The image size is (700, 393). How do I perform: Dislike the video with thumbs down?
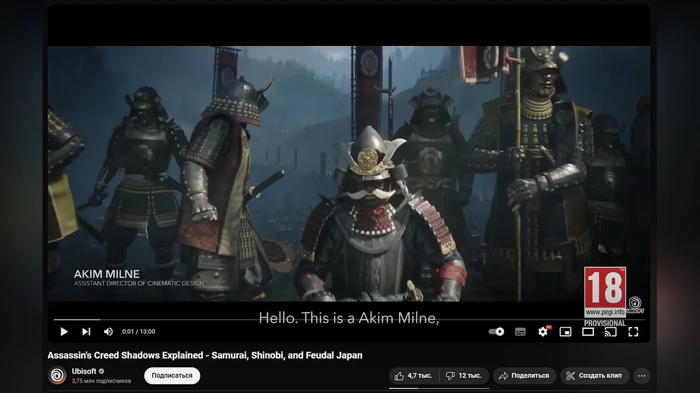point(464,376)
